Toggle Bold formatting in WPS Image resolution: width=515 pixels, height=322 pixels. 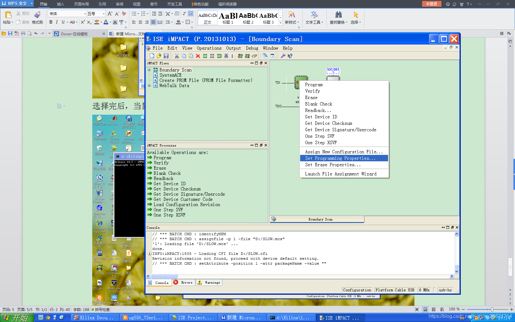[51, 22]
